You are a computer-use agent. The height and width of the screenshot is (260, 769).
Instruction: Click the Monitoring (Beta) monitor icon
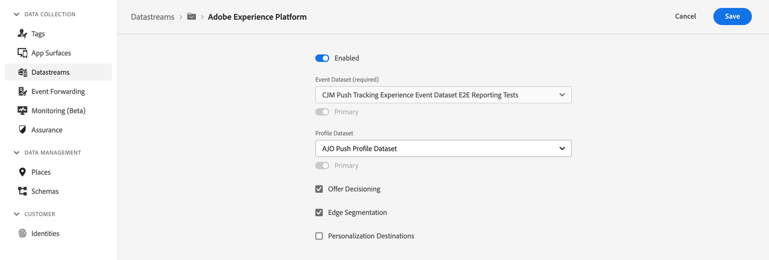coord(22,110)
